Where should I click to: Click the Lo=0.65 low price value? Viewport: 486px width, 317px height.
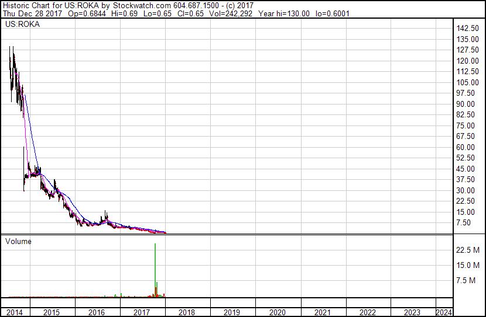pyautogui.click(x=158, y=14)
